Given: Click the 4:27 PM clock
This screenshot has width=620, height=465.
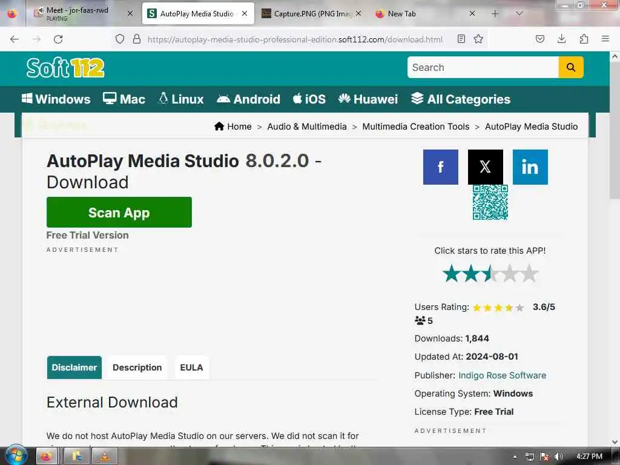Looking at the screenshot, I should coord(589,456).
